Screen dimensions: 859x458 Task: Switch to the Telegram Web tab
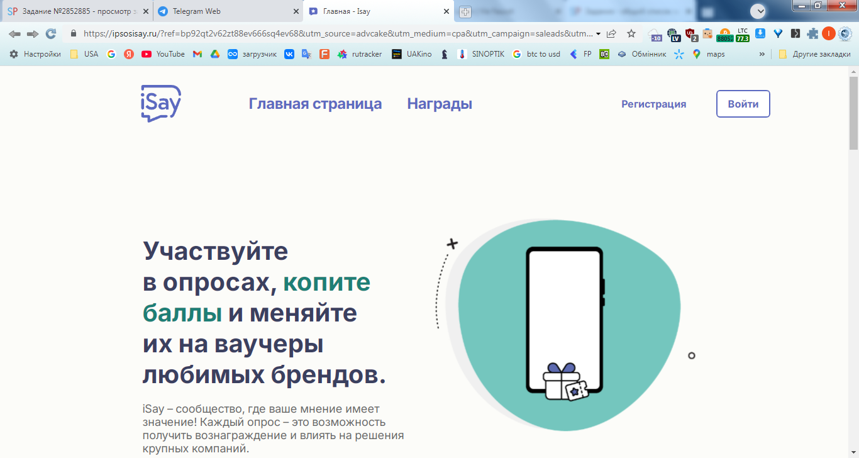click(196, 11)
